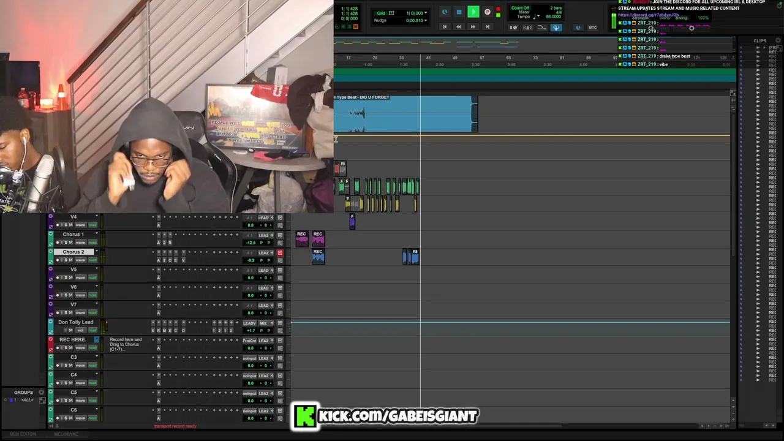The height and width of the screenshot is (441, 784).
Task: Open the FrntCnt input selector on REC HERE.
Action: coord(249,341)
